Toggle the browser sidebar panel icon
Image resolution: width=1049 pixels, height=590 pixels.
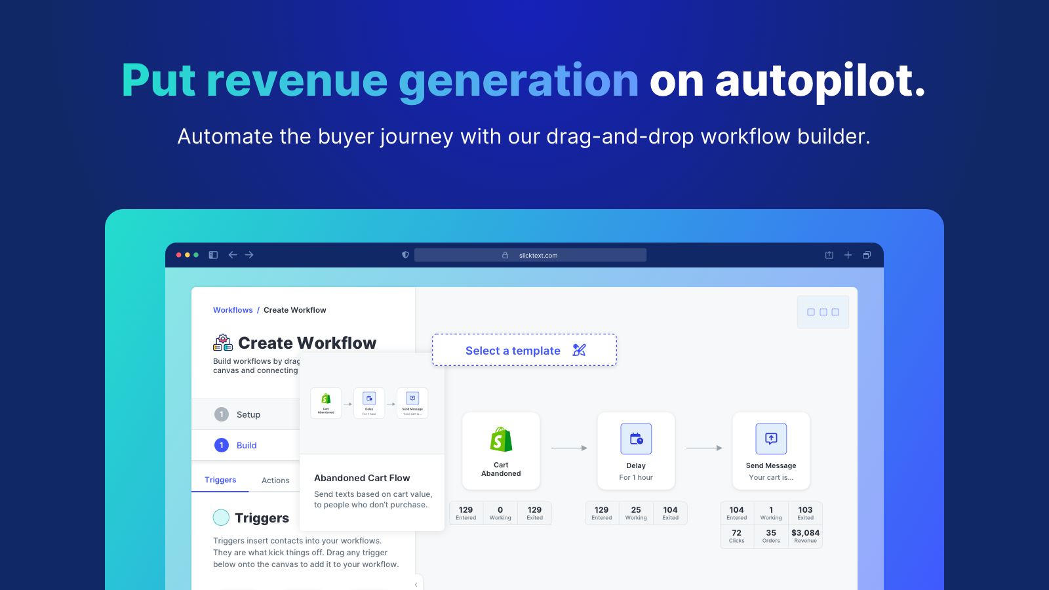pos(213,255)
